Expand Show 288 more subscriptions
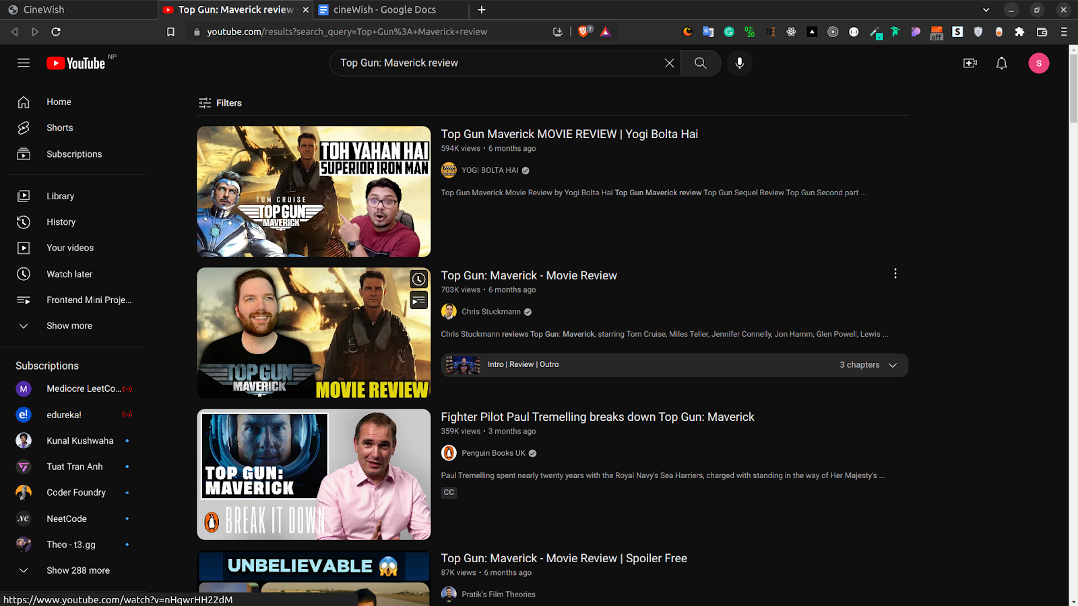1078x606 pixels. click(77, 570)
